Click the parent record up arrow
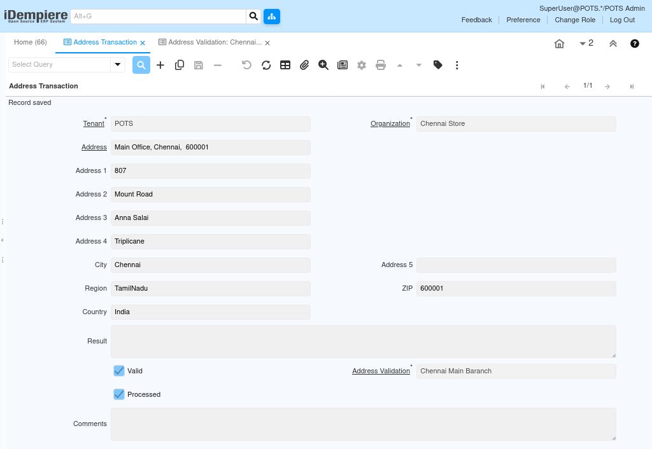This screenshot has height=449, width=652. pyautogui.click(x=400, y=65)
